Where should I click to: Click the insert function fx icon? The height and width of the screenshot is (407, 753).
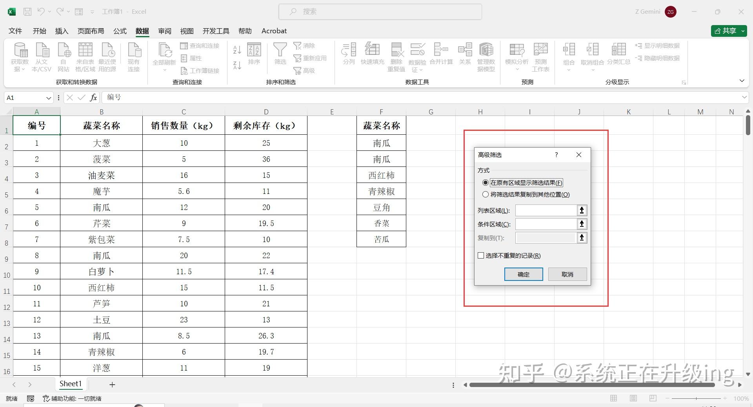pyautogui.click(x=93, y=98)
